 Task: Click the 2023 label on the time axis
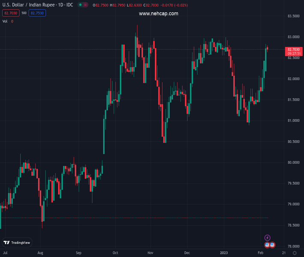pyautogui.click(x=224, y=253)
